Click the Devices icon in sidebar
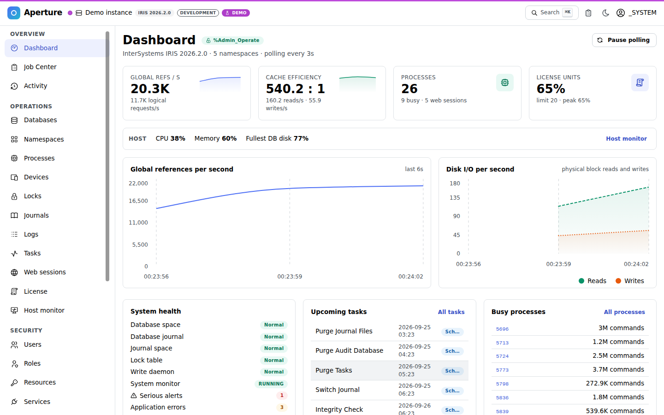The image size is (664, 415). (x=14, y=177)
